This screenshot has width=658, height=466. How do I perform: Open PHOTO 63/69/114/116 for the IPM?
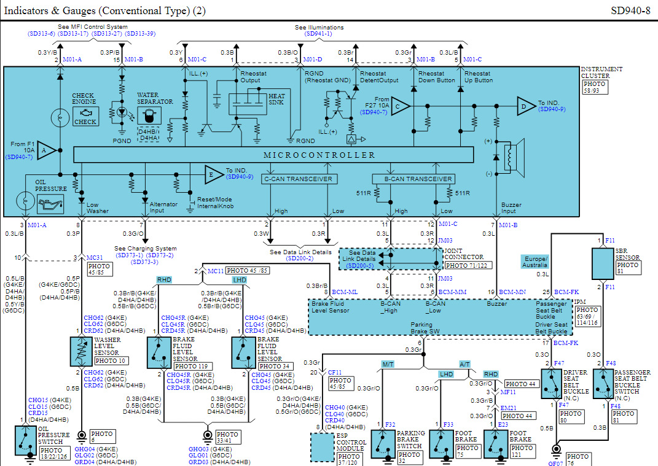[587, 316]
